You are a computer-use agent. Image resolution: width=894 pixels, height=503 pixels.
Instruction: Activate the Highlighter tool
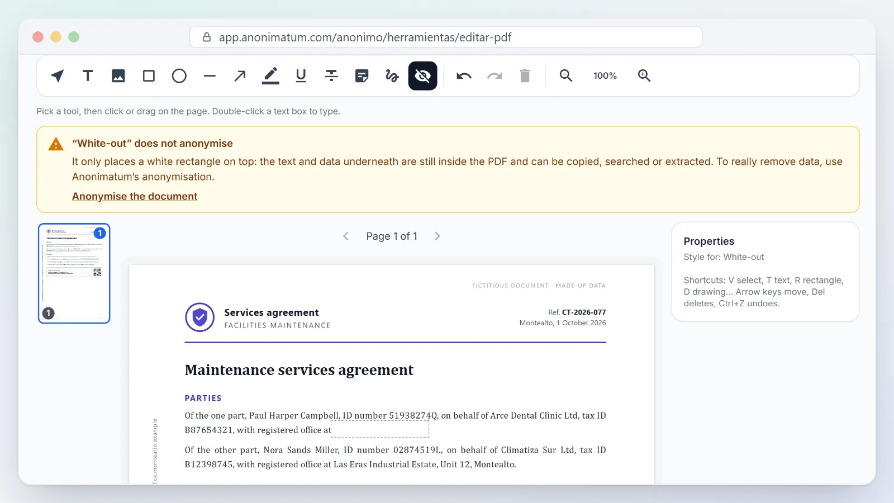pyautogui.click(x=270, y=76)
